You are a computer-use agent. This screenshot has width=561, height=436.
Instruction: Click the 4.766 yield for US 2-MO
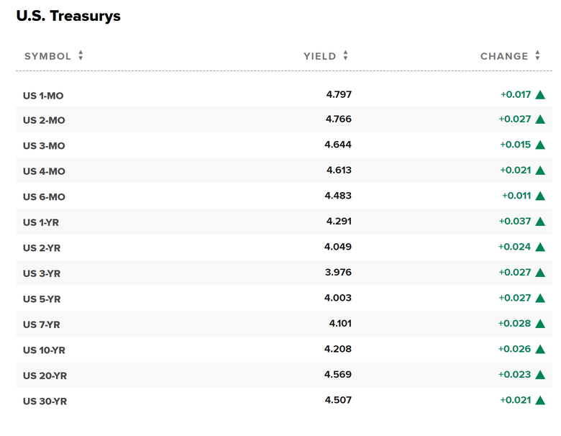point(339,119)
